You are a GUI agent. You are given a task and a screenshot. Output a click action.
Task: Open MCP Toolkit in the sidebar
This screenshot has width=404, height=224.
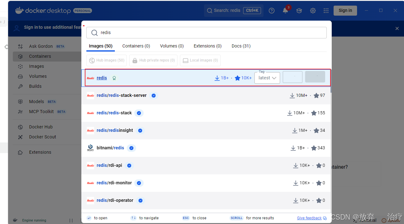[x=41, y=112]
